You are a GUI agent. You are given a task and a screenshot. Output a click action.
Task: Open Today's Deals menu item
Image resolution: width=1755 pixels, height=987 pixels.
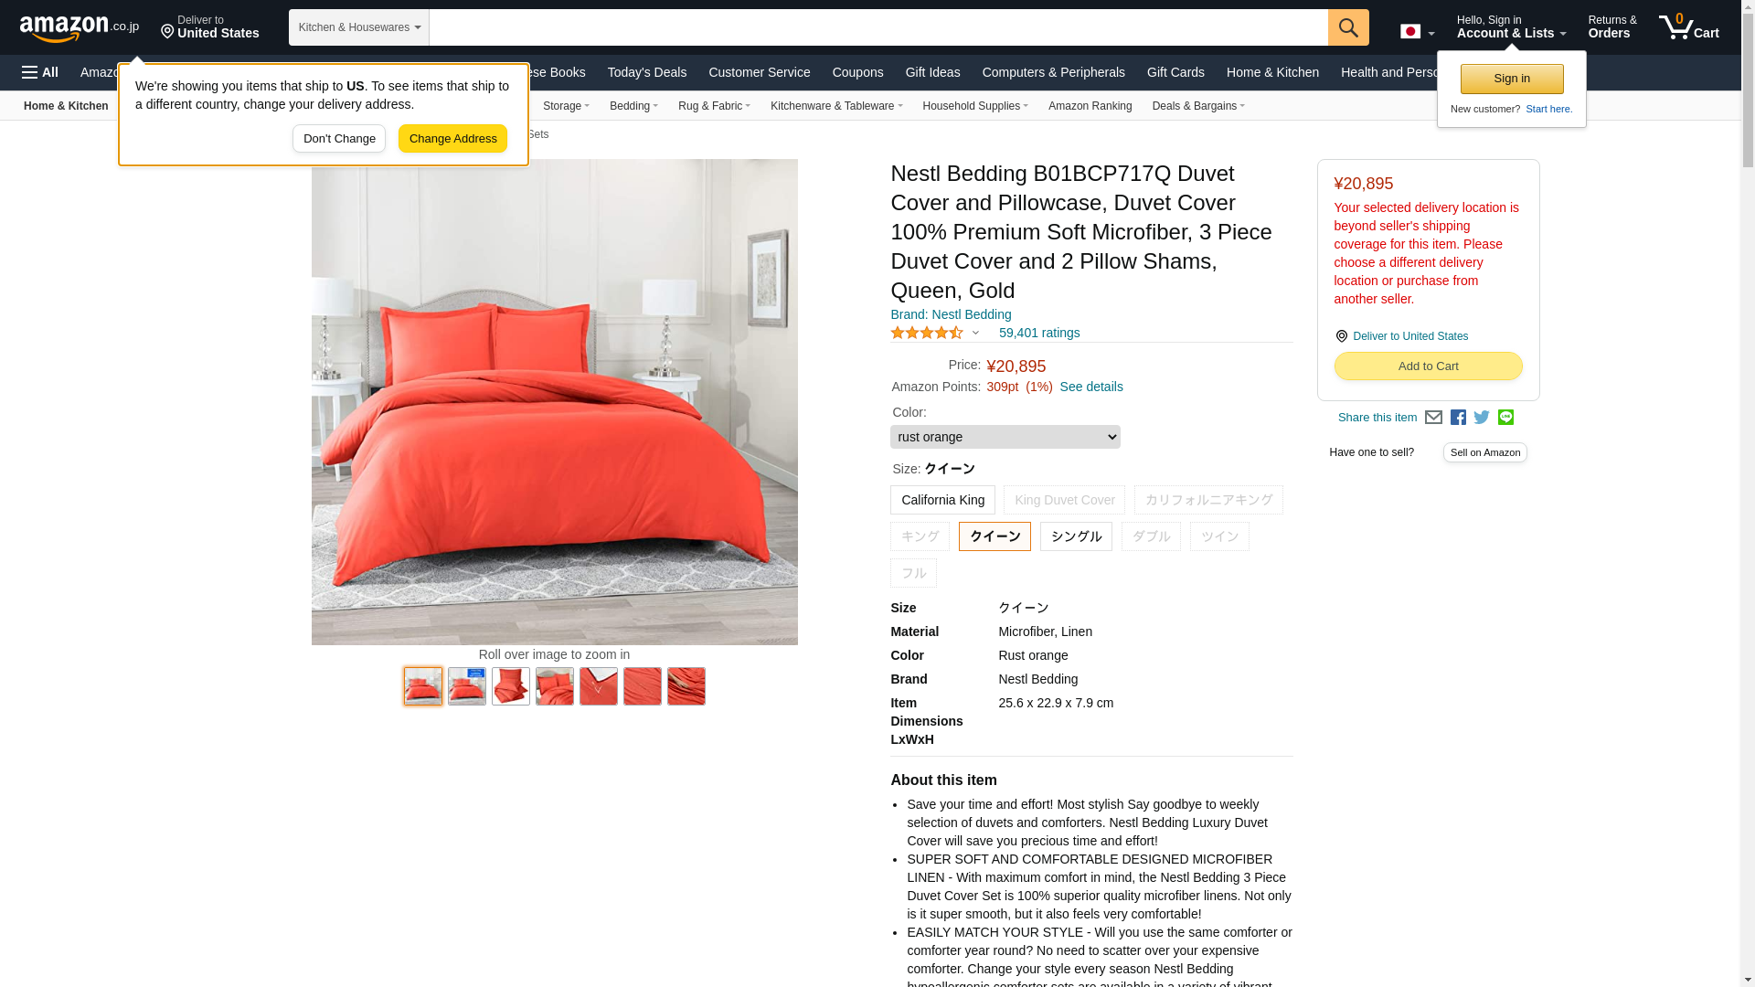click(647, 72)
